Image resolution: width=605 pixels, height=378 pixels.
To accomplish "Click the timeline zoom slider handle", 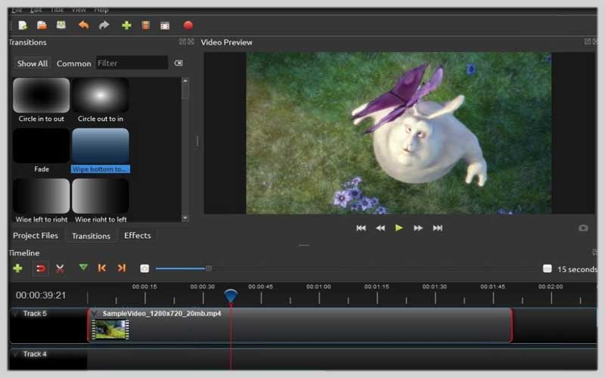I will 209,268.
